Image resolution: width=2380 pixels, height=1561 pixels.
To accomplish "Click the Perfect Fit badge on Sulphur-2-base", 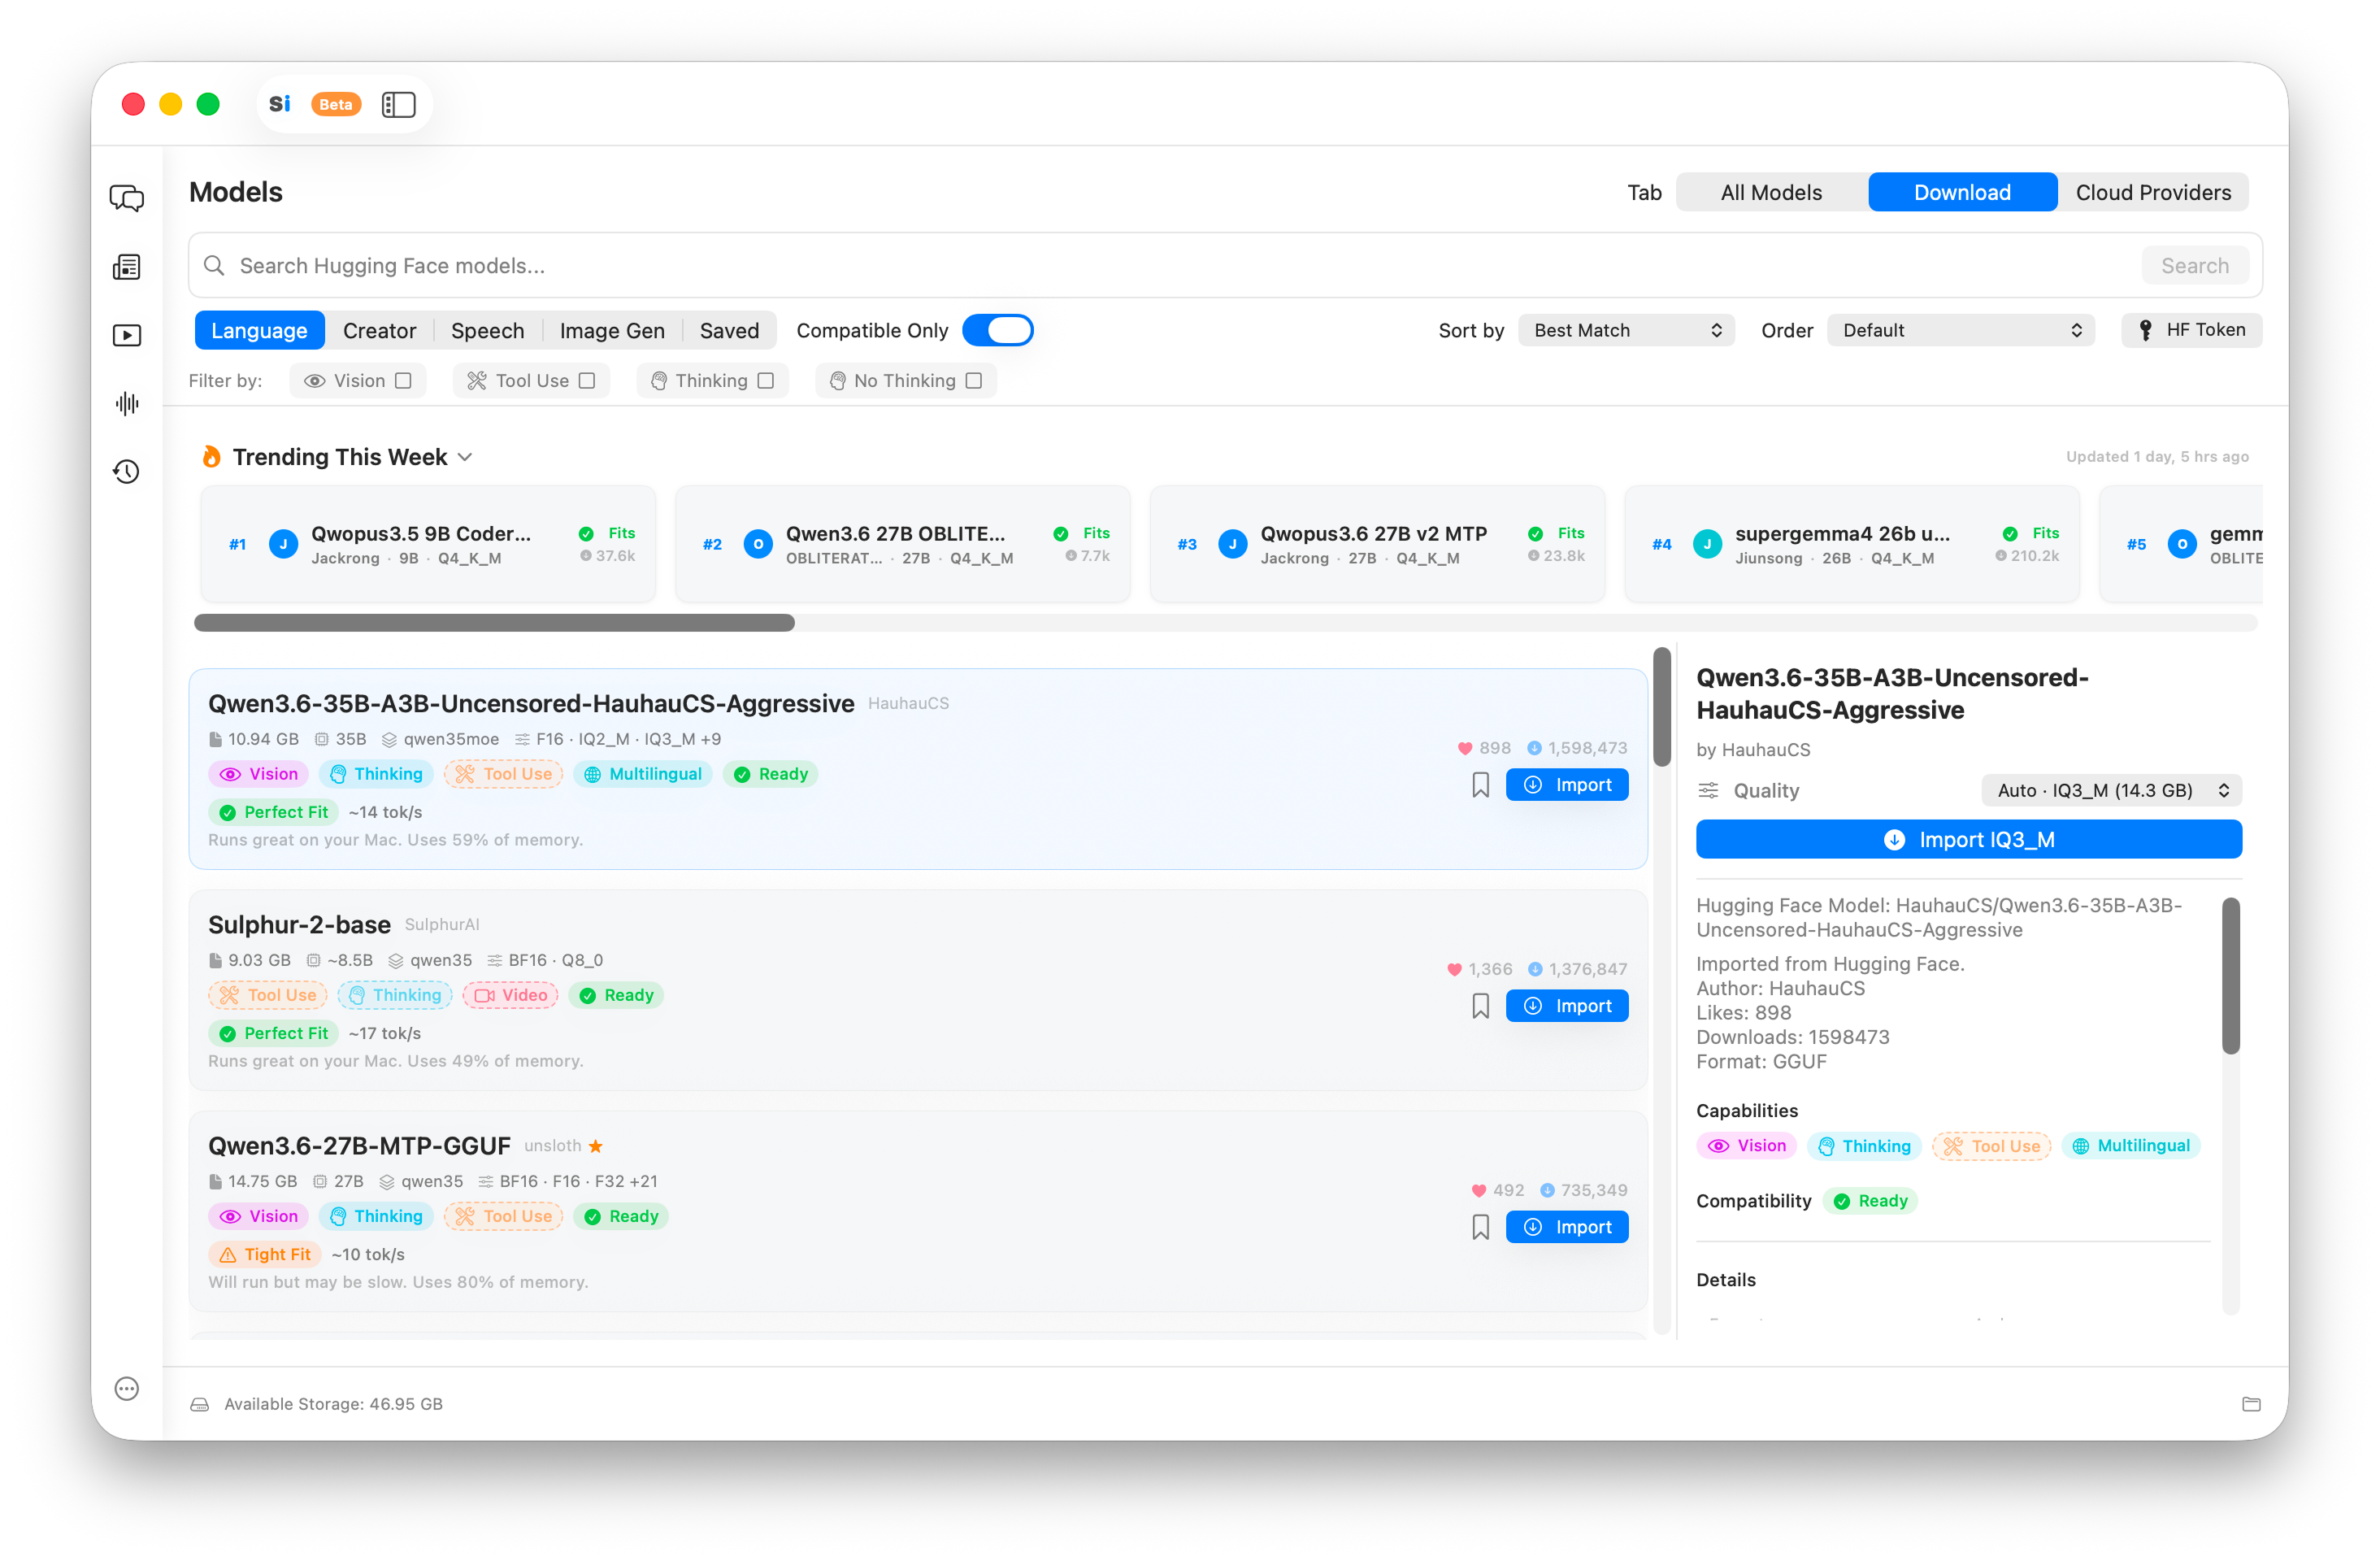I will pyautogui.click(x=273, y=1033).
